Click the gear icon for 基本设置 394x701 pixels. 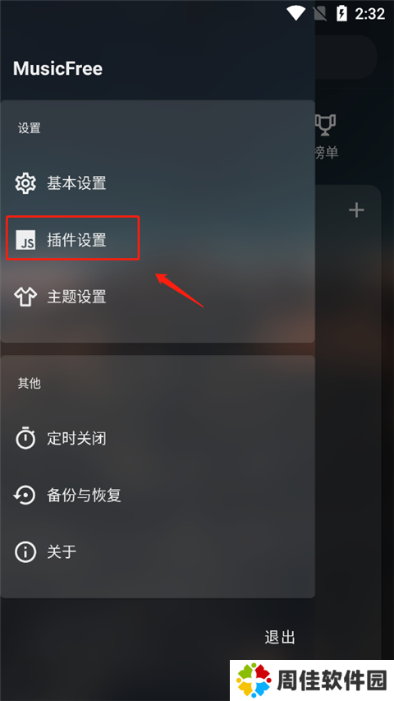(x=25, y=183)
